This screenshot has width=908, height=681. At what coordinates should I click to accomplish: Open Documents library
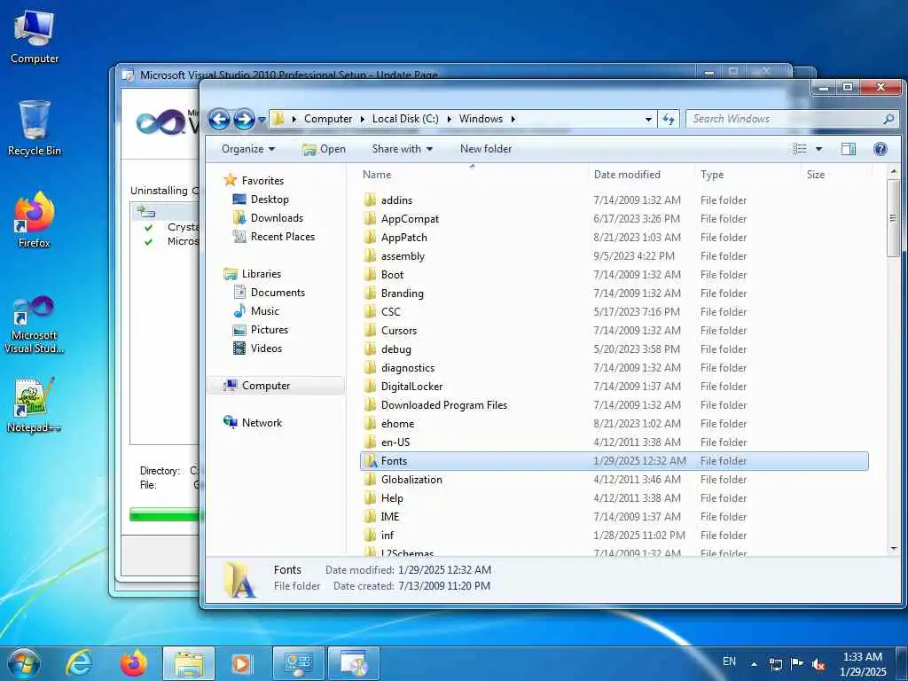point(278,293)
